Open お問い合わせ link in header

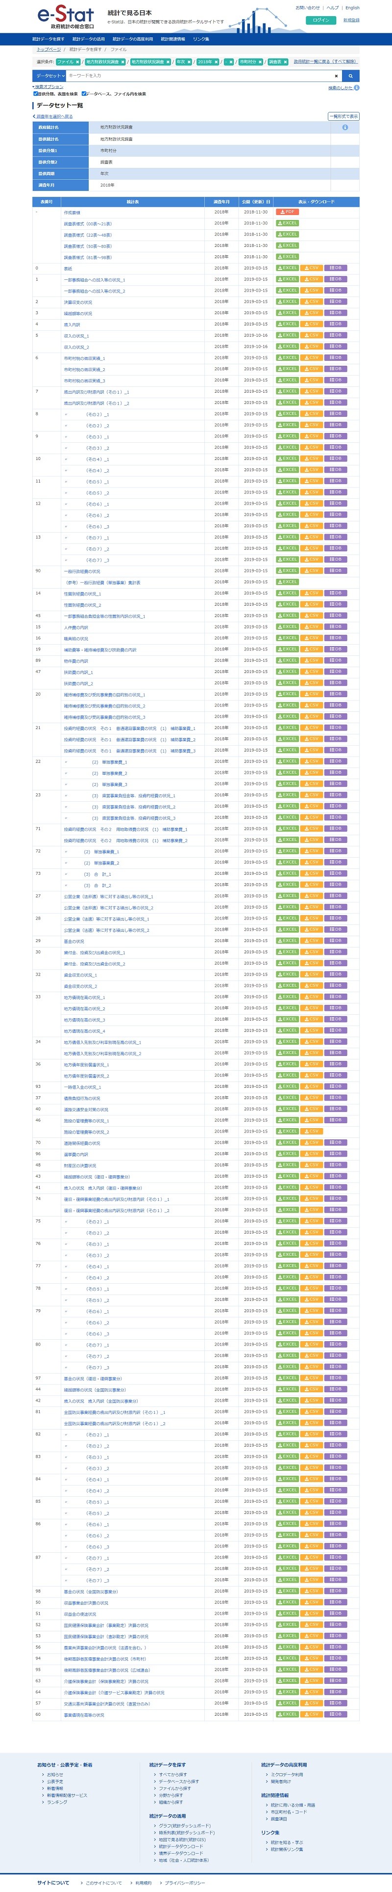click(308, 7)
